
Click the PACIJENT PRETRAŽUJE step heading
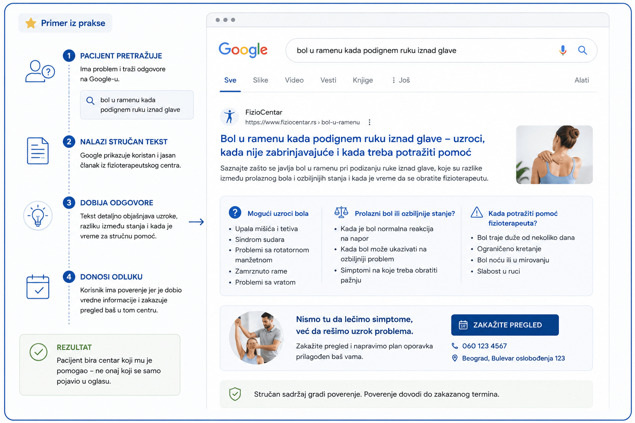click(121, 56)
